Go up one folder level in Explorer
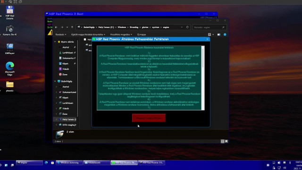302x170 pixels. pyautogui.click(x=72, y=27)
